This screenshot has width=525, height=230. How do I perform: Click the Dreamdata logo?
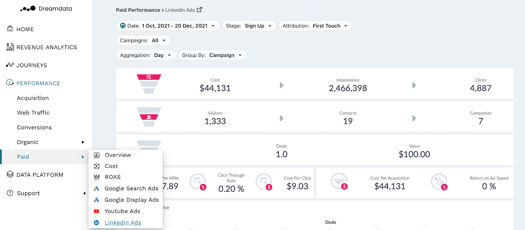(46, 9)
